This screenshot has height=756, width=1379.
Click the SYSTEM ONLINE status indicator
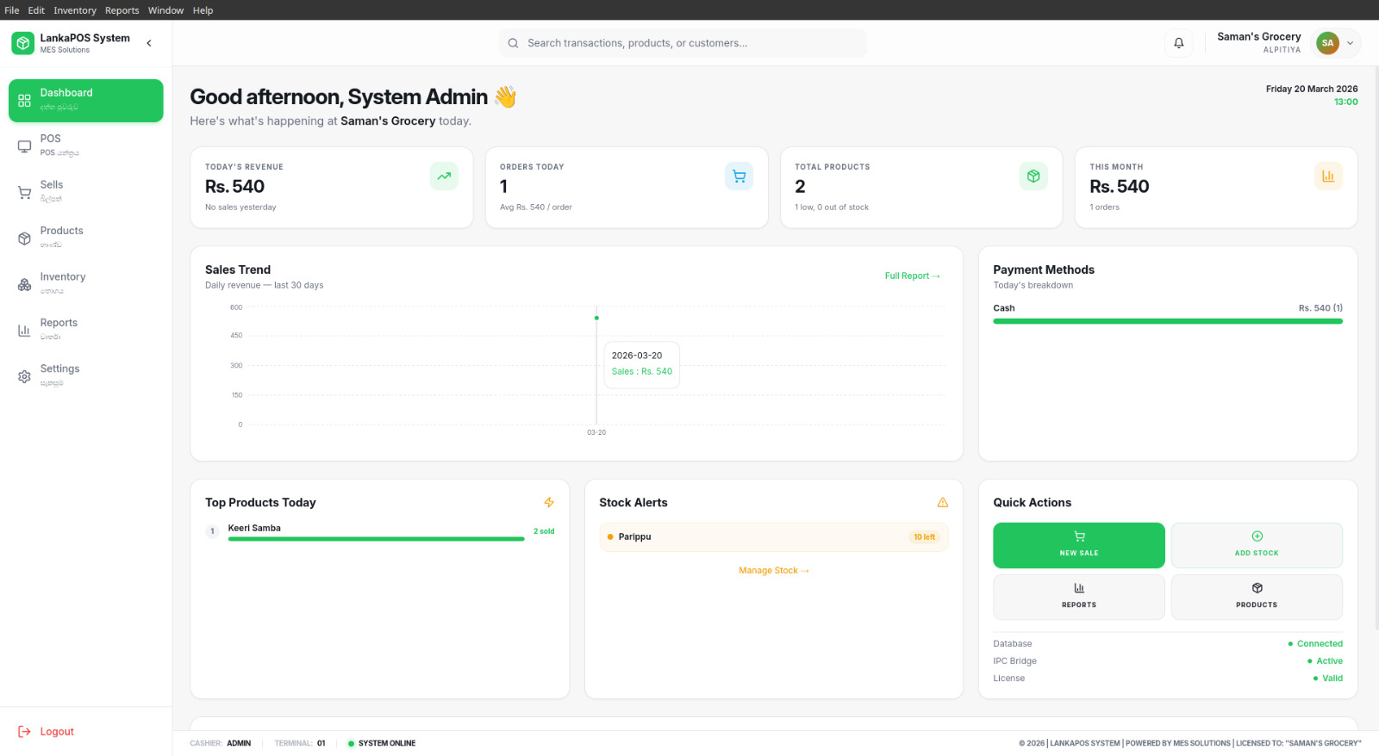click(382, 743)
